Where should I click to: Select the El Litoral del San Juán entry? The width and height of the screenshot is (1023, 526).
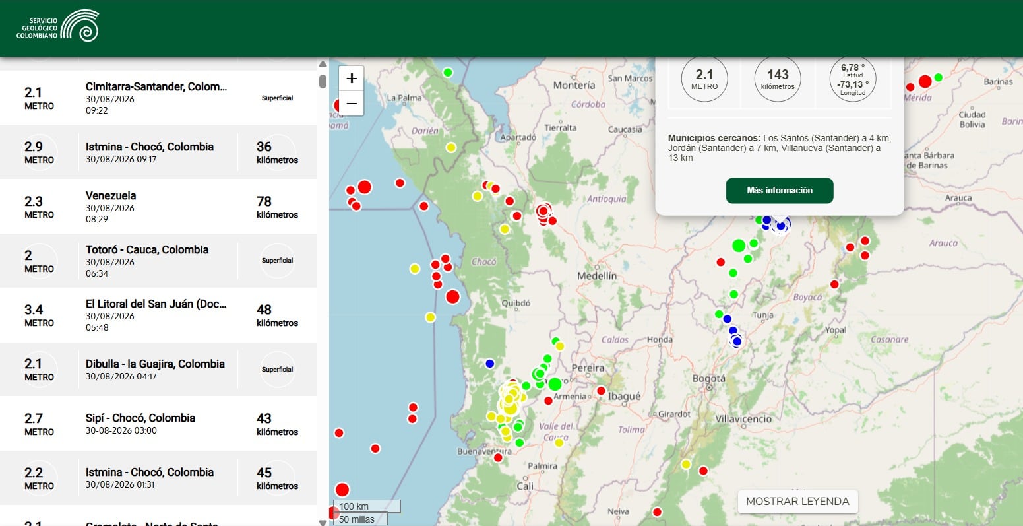coord(158,315)
